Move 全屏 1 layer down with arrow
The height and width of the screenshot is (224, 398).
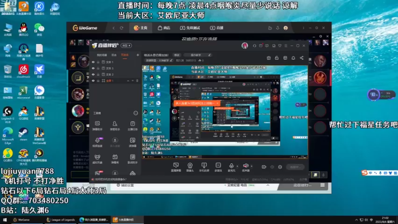(x=132, y=81)
